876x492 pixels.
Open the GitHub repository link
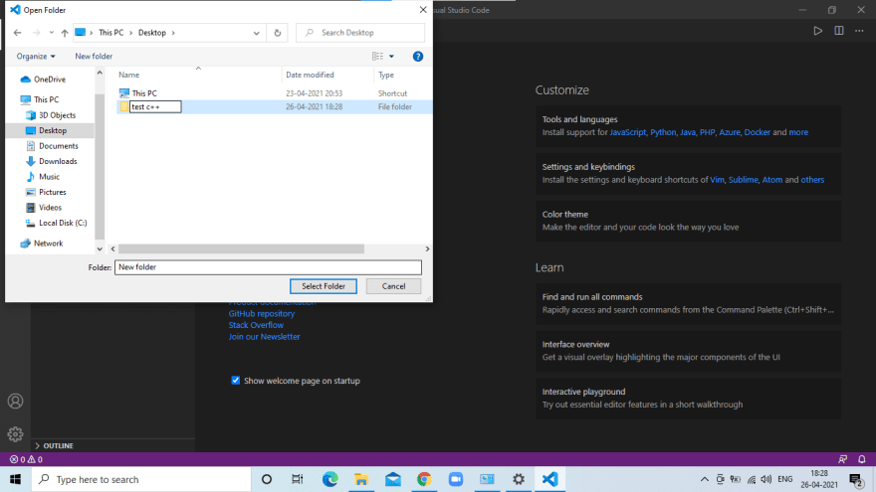click(262, 313)
